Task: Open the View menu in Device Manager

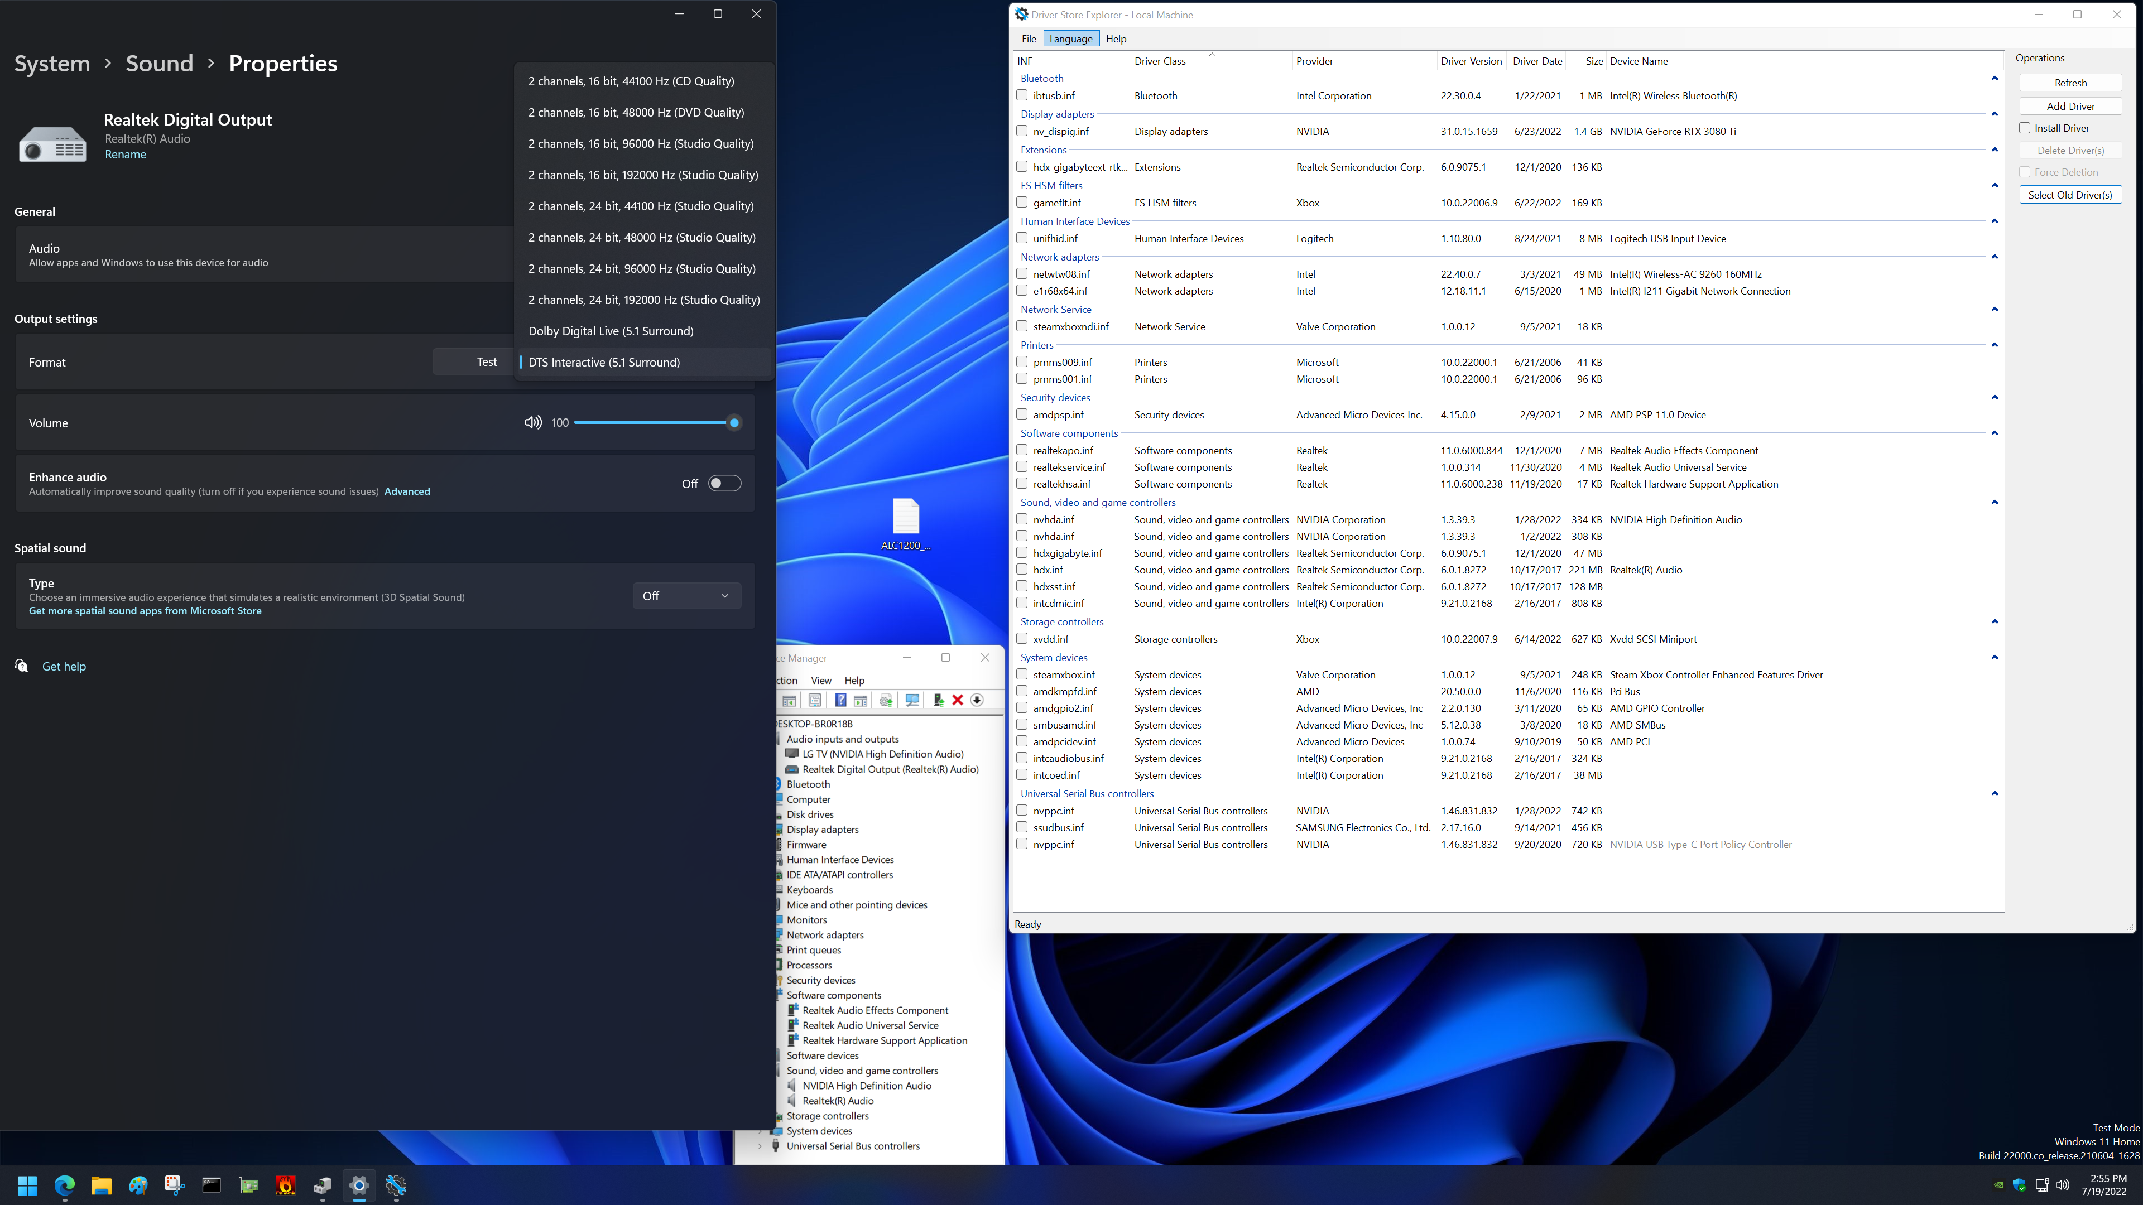Action: [820, 680]
